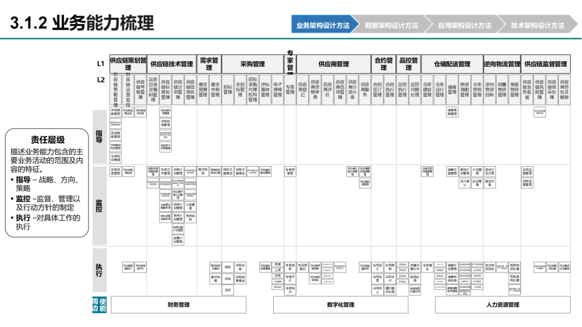Viewport: 582px width, 327px height.
Task: Click L2 cell 供应商评价
Action: tap(328, 90)
